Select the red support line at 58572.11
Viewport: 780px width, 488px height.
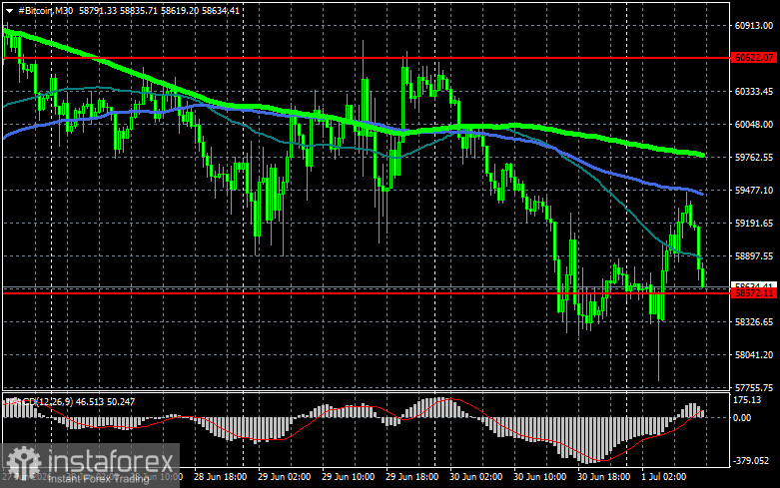[x=368, y=293]
